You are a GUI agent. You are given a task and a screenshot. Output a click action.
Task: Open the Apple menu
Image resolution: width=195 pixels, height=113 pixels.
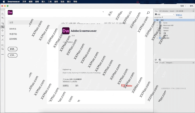(3, 1)
